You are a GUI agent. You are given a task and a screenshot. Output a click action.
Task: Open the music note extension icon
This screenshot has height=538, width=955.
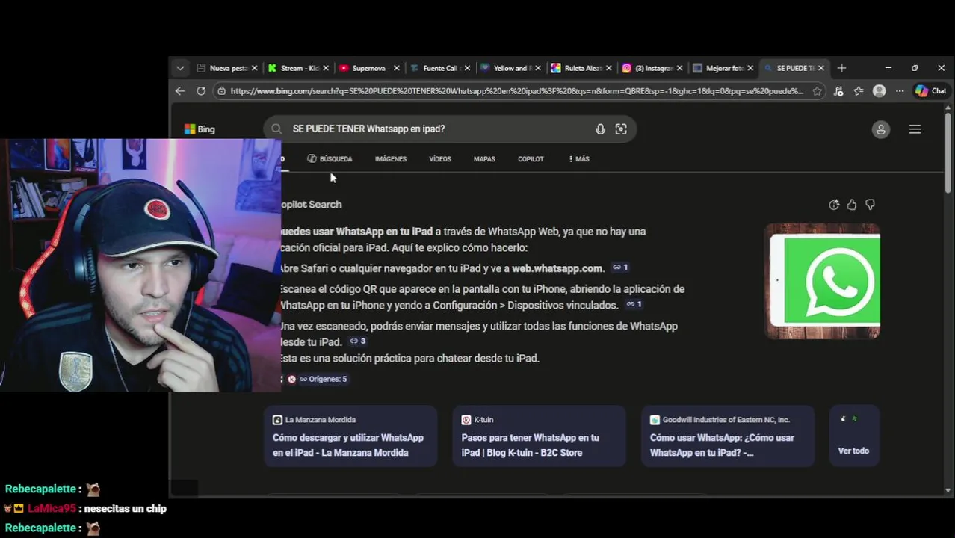point(838,91)
